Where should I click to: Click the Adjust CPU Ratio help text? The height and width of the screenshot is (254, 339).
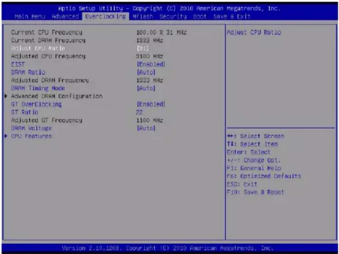point(254,32)
